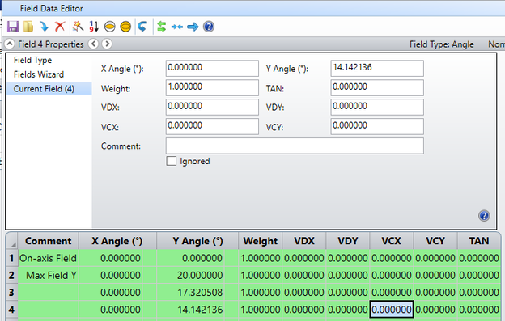Click the Load field data folder icon

(28, 27)
